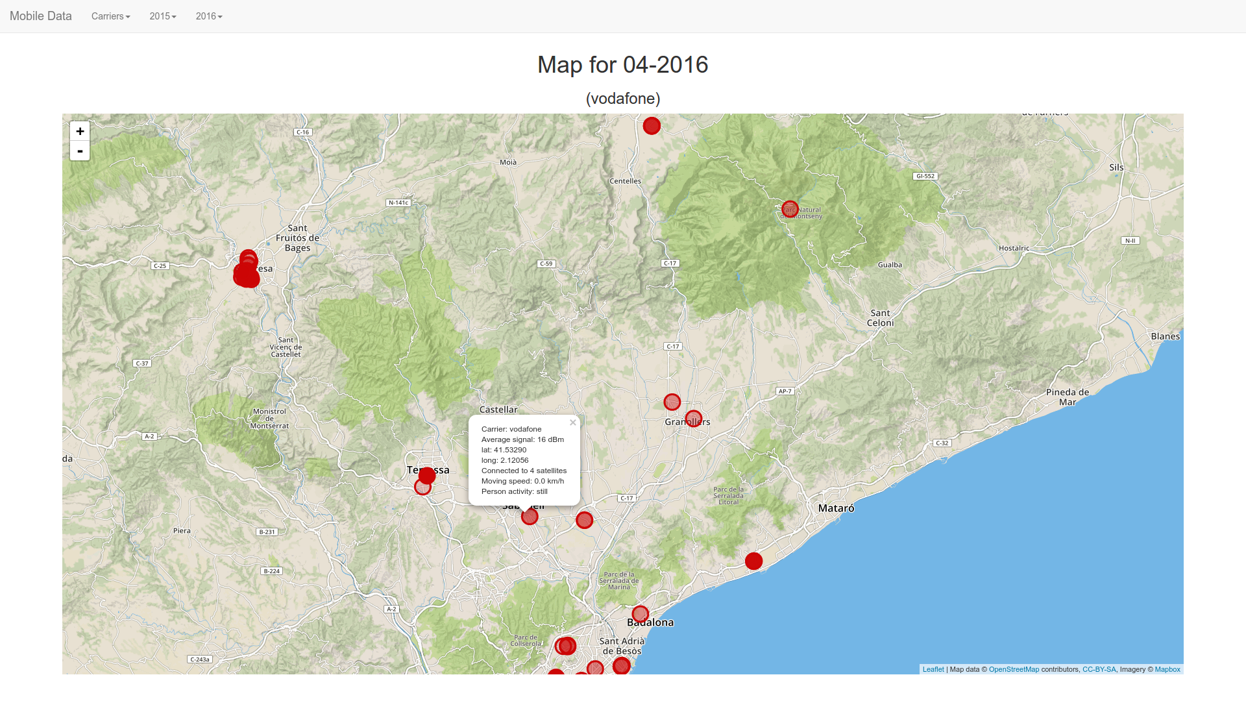Click the red marker near Mataró coast

753,561
